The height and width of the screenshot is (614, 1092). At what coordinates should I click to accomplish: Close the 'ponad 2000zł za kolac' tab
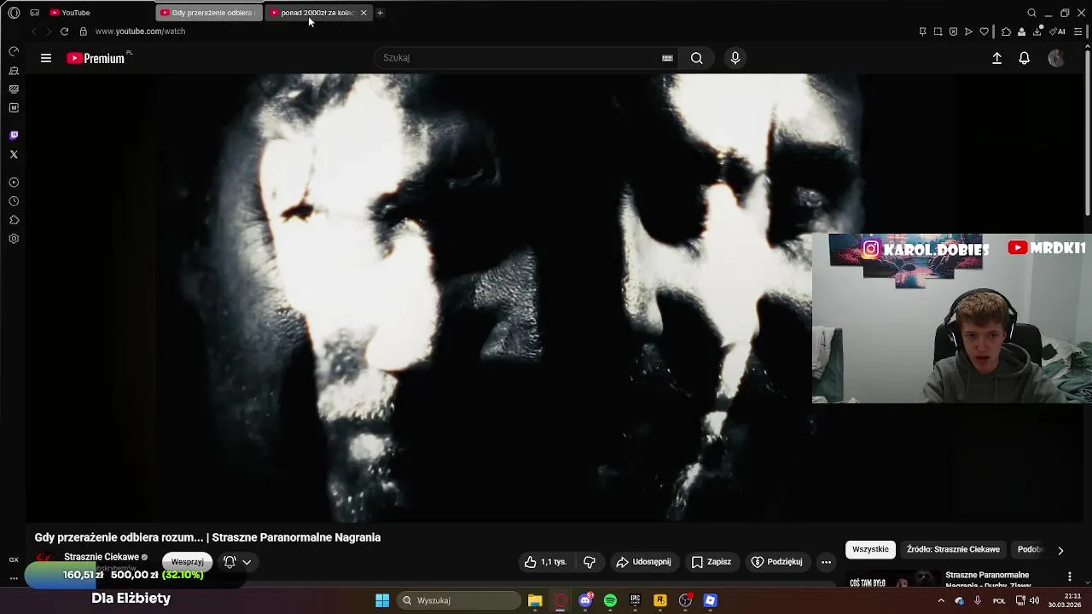(363, 13)
